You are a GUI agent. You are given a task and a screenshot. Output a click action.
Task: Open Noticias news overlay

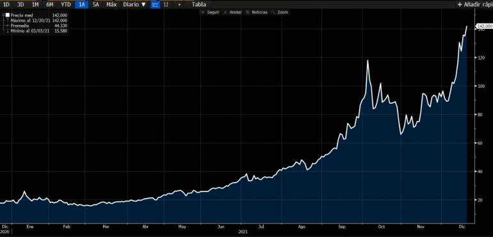[257, 12]
